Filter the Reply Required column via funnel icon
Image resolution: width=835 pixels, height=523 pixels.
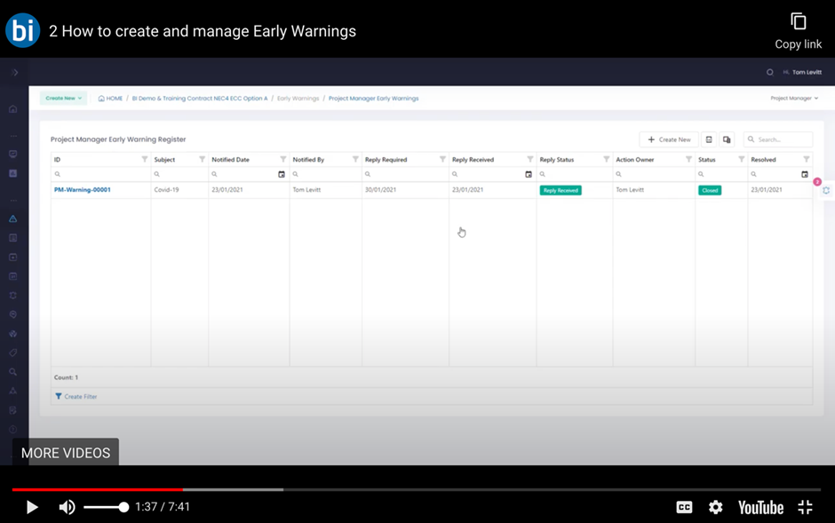point(442,159)
